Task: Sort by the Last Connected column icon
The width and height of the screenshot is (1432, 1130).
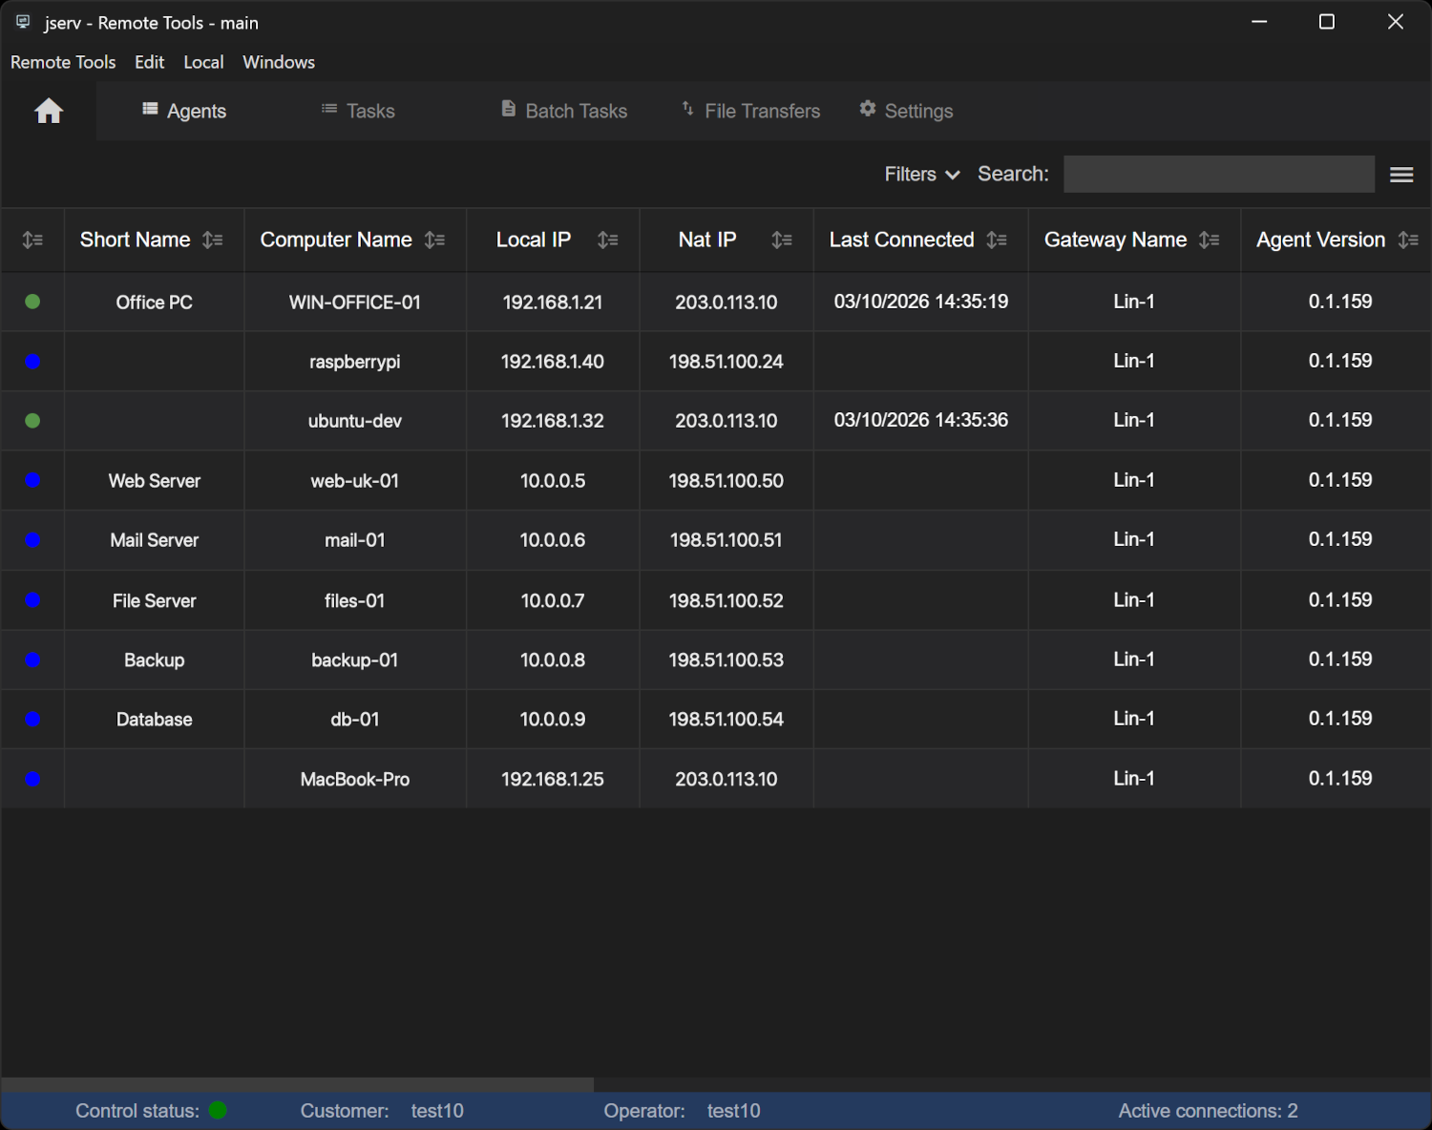Action: [997, 241]
